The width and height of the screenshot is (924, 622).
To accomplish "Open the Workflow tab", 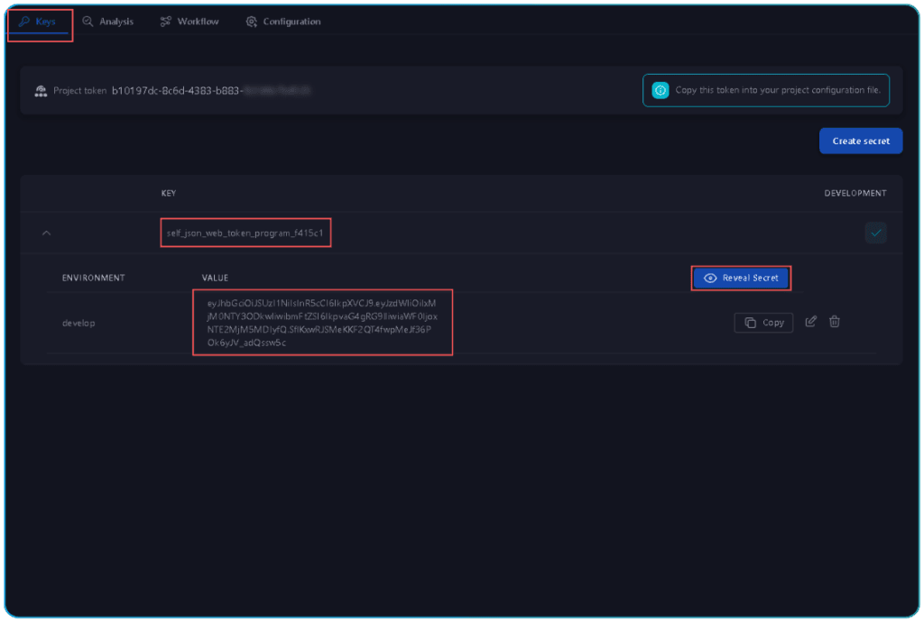I will [189, 22].
